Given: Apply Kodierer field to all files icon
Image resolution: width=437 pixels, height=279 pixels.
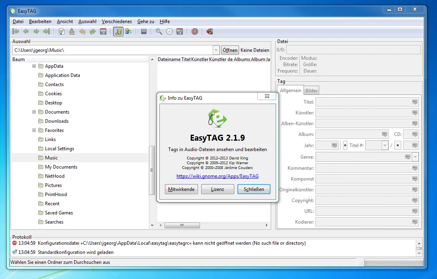Looking at the screenshot, I should 415,222.
